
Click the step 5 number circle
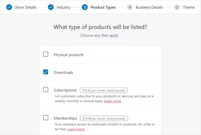click(x=177, y=7)
